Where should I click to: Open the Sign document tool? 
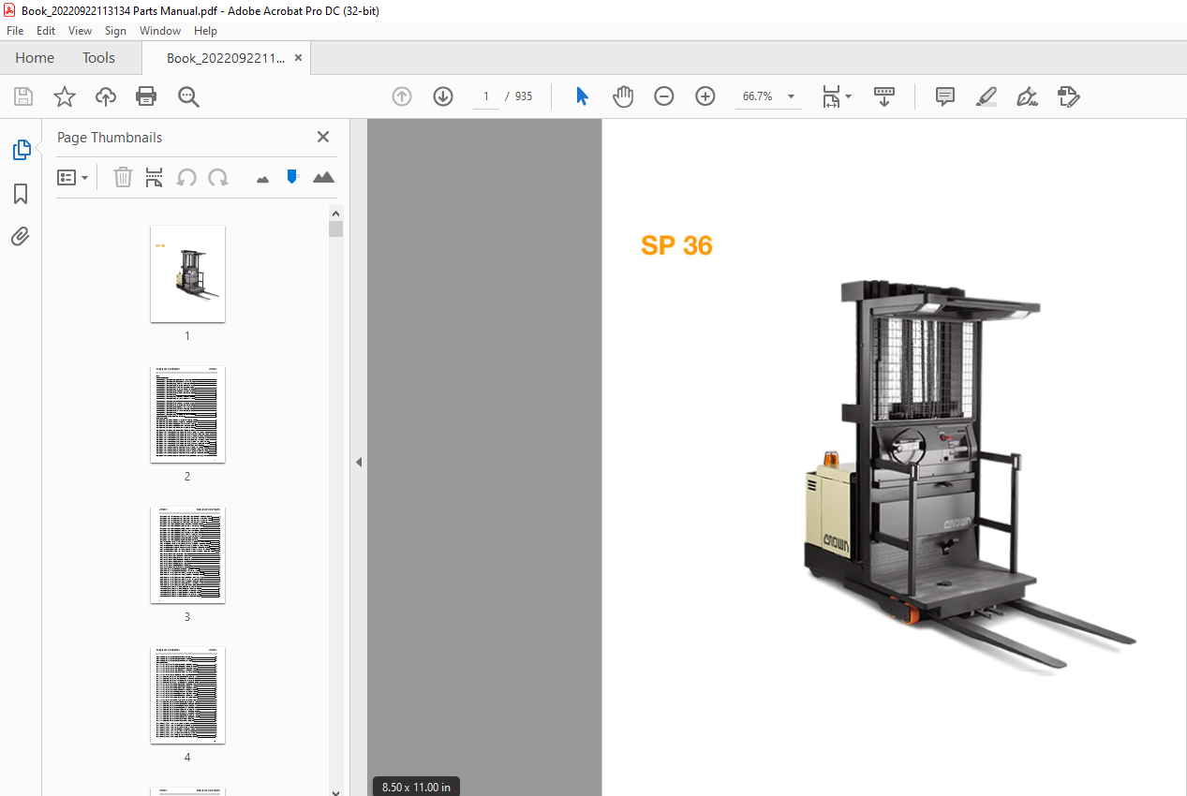coord(1027,96)
